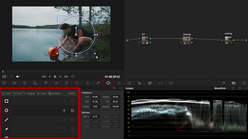Open the Magic Mask palette

pos(129,83)
